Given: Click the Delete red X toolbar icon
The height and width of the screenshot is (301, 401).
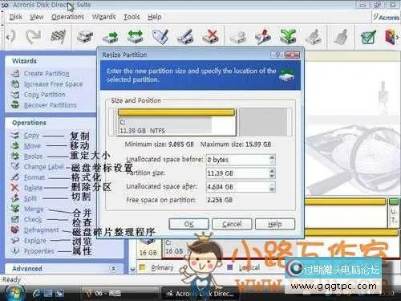Looking at the screenshot, I should coord(211,36).
